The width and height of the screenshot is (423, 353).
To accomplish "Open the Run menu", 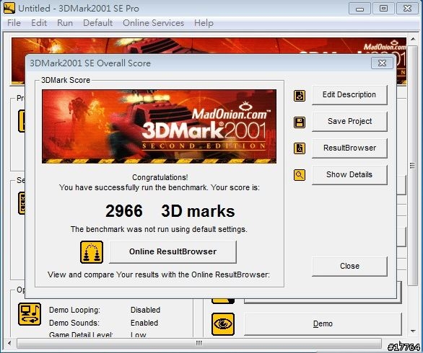I will point(65,23).
